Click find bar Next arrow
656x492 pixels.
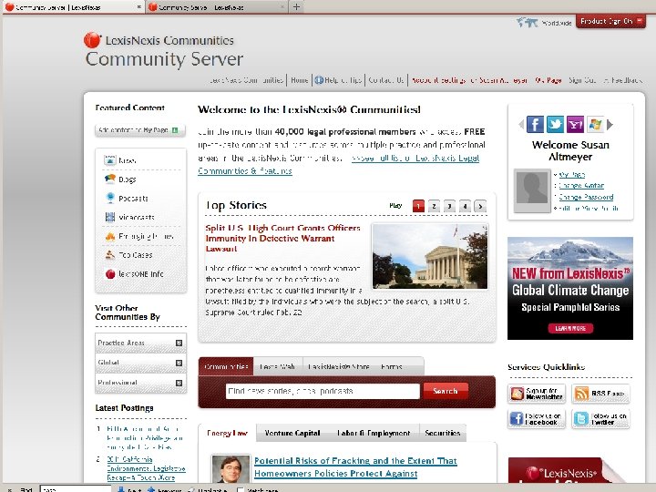tap(128, 489)
